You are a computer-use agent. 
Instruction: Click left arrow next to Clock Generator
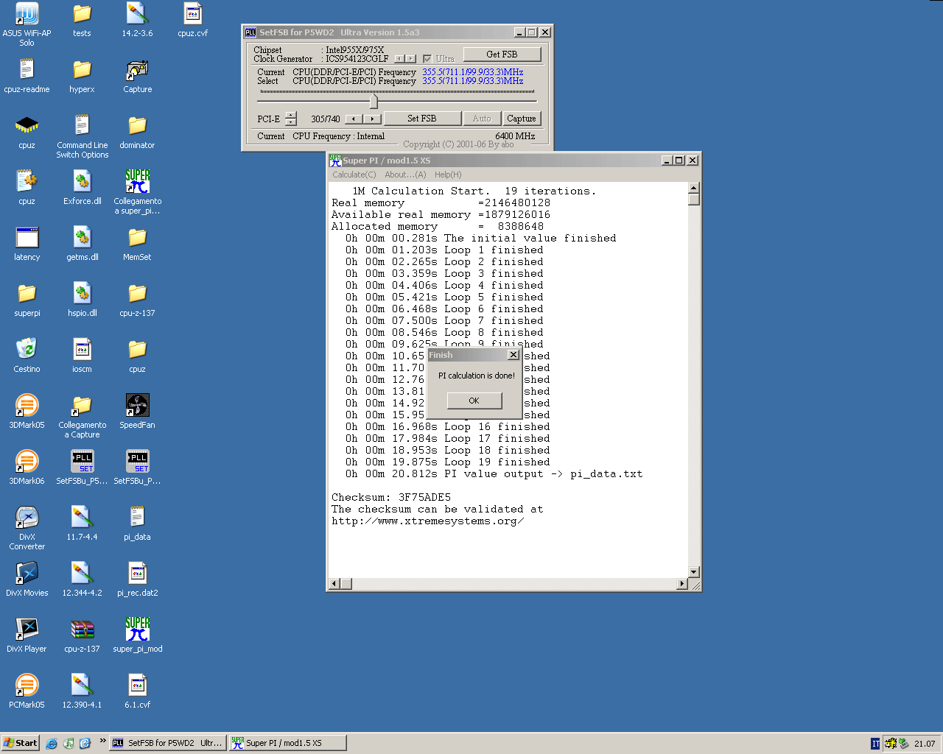(x=399, y=59)
